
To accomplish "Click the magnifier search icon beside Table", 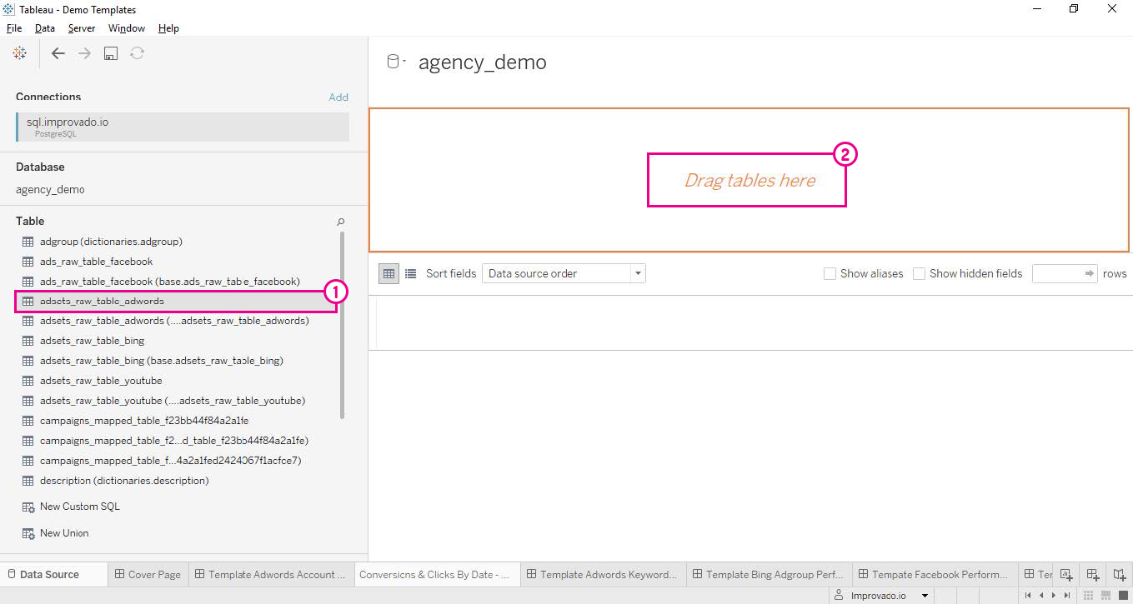I will [x=340, y=222].
